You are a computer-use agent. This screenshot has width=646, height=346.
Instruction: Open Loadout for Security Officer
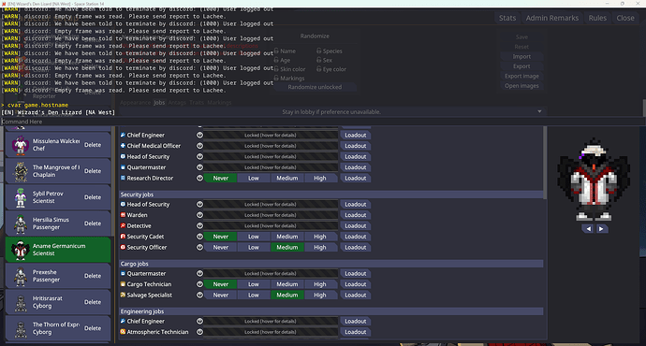point(356,247)
